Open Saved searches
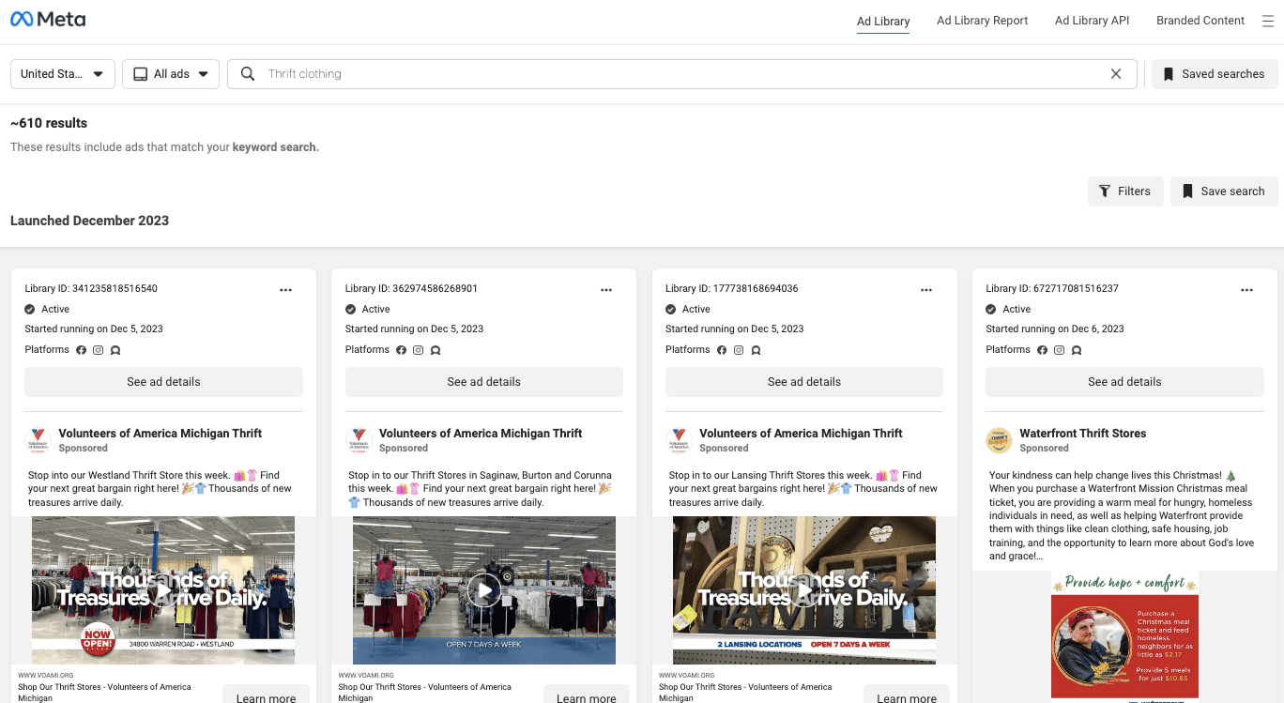1284x703 pixels. coord(1215,74)
